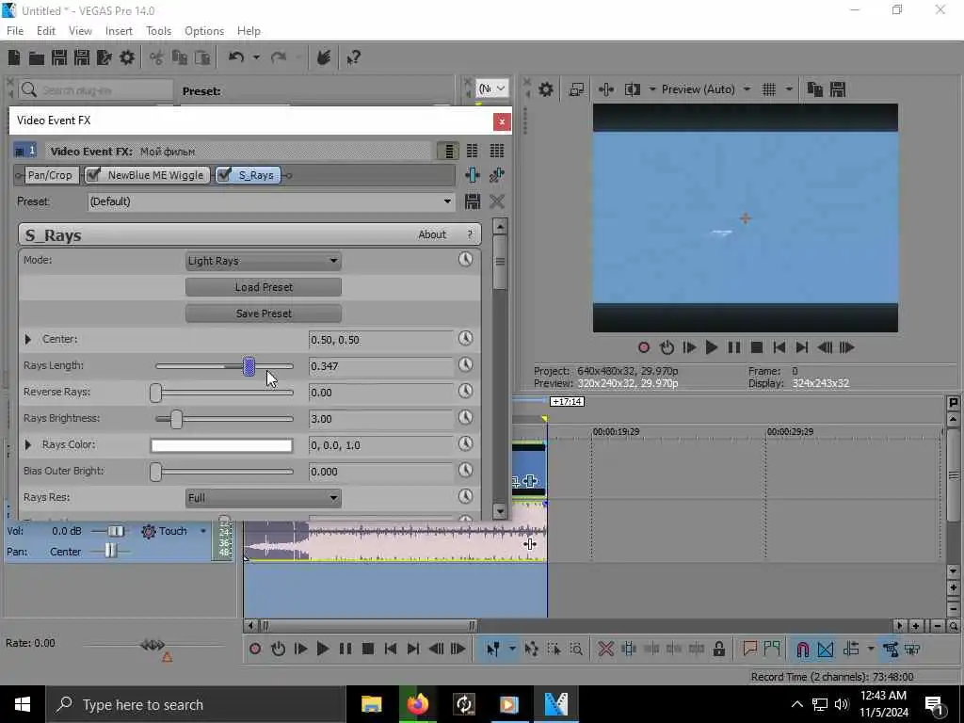
Task: Open the Insert menu
Action: point(119,31)
